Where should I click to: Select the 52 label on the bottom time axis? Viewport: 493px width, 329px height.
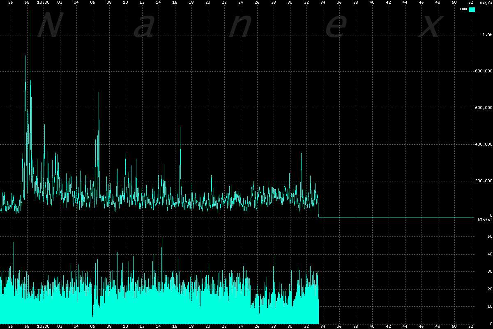[471, 327]
